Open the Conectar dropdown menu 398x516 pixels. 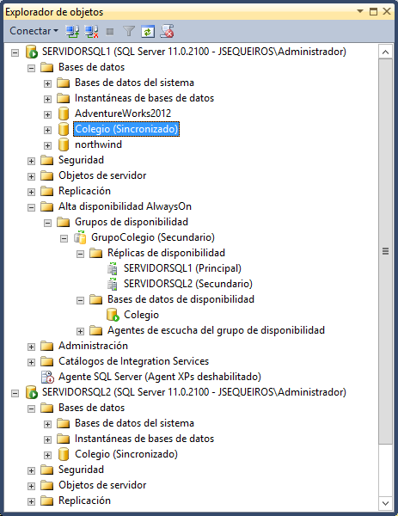pyautogui.click(x=34, y=31)
